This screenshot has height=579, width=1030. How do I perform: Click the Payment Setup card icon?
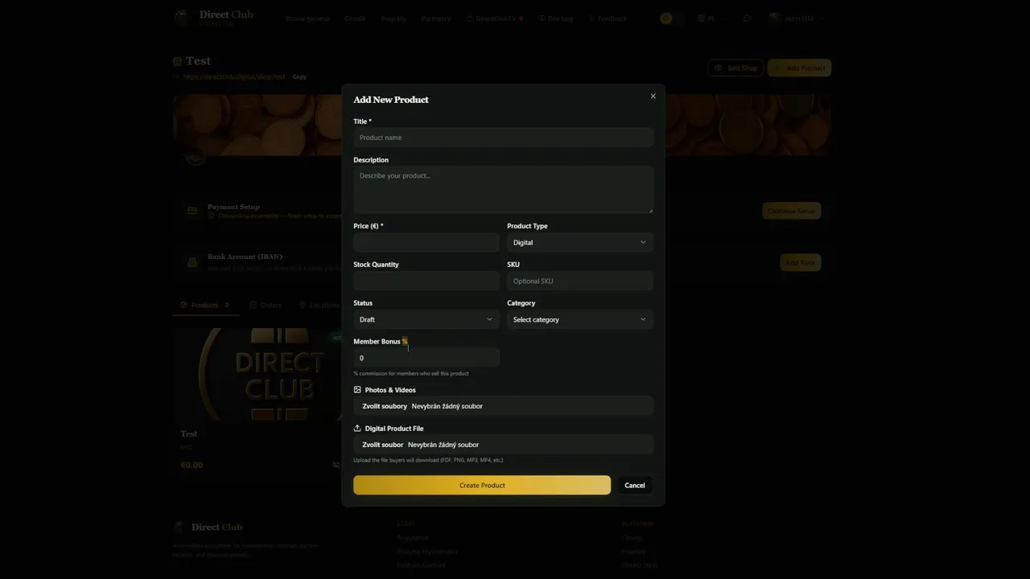pyautogui.click(x=192, y=211)
